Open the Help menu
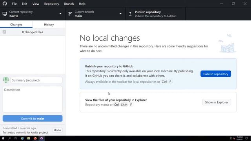This screenshot has width=251, height=141. click(x=82, y=4)
